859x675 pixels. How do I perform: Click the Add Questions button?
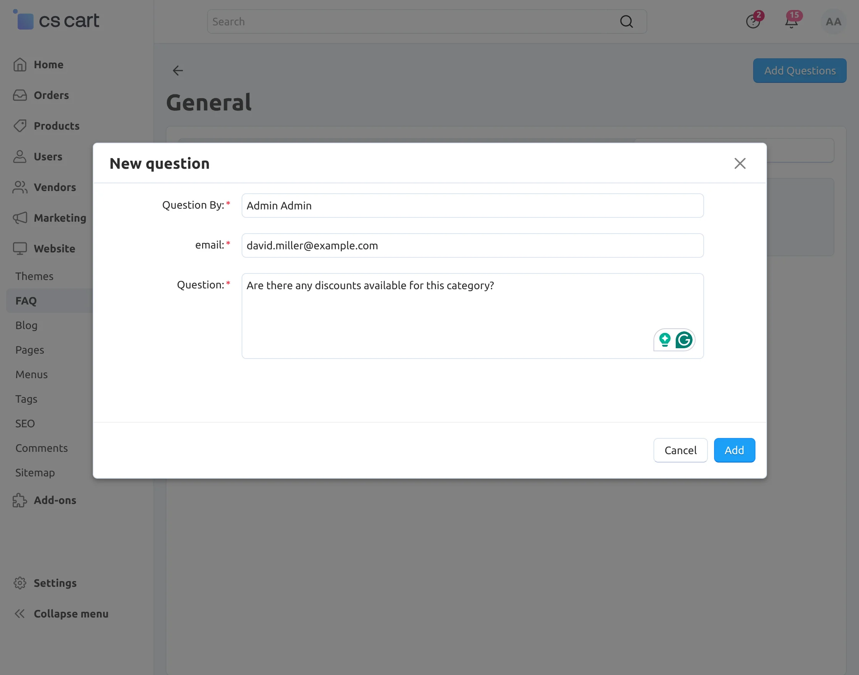[799, 71]
